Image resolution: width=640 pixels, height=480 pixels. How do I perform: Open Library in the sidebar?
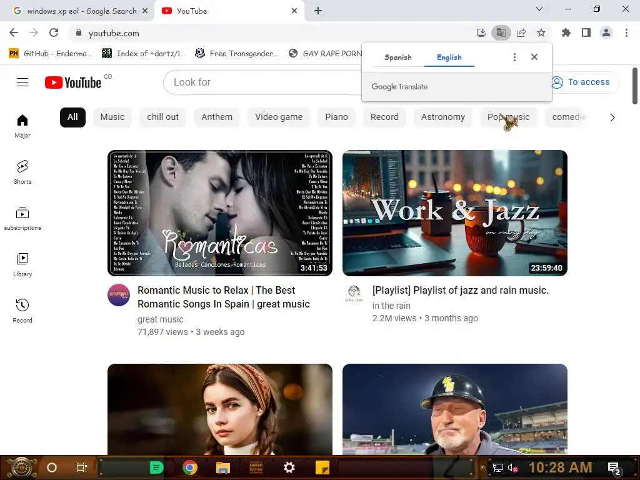(22, 264)
